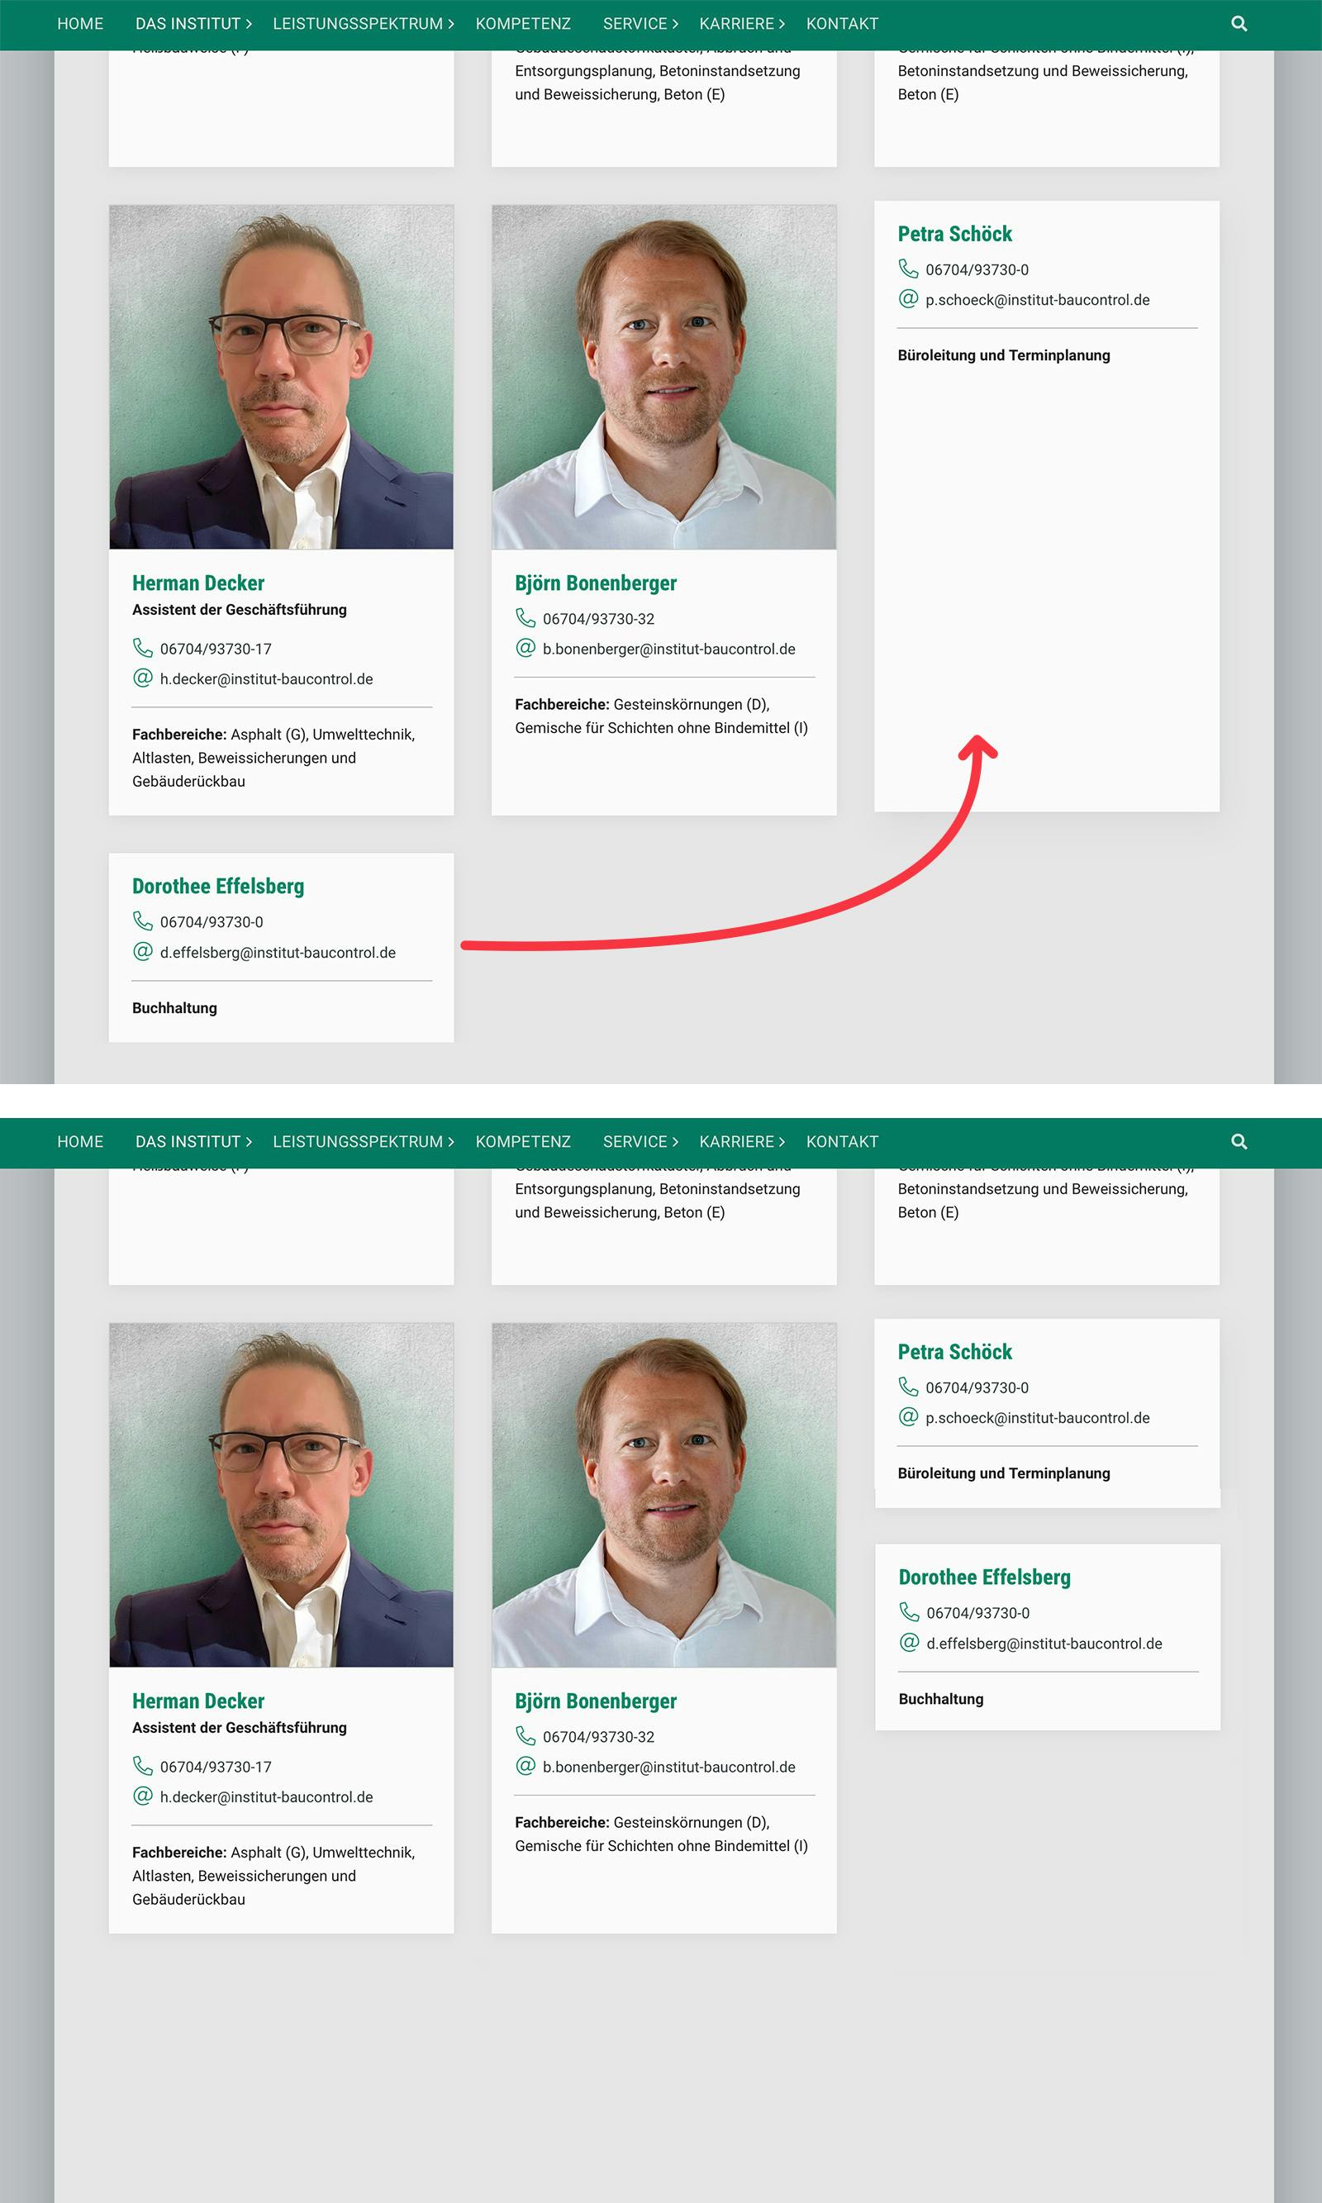Viewport: 1322px width, 2203px height.
Task: Click the d.effelsberg@institut-baucontrol.de email in upper screenshot
Action: click(278, 952)
